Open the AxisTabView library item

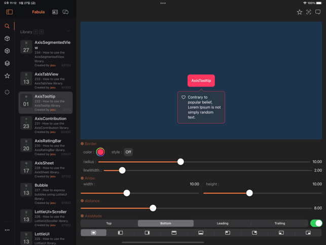click(x=46, y=80)
